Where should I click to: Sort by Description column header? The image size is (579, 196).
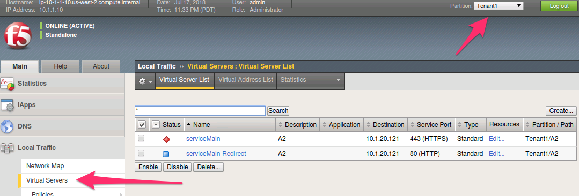[x=298, y=125]
